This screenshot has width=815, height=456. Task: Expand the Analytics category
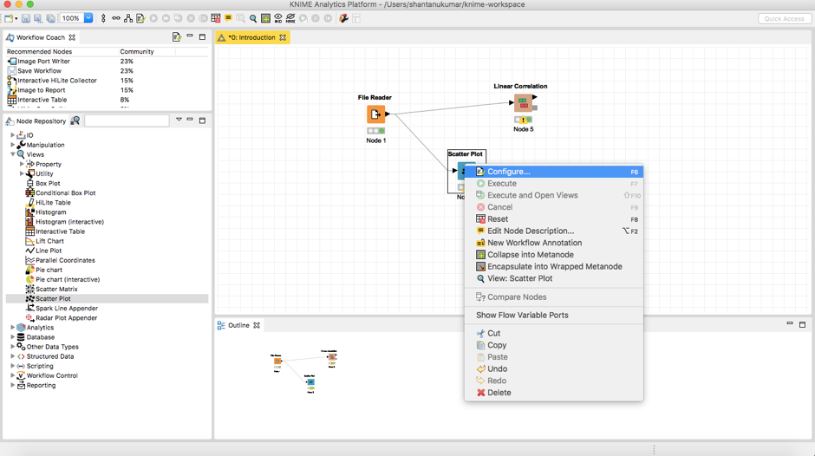tap(13, 328)
